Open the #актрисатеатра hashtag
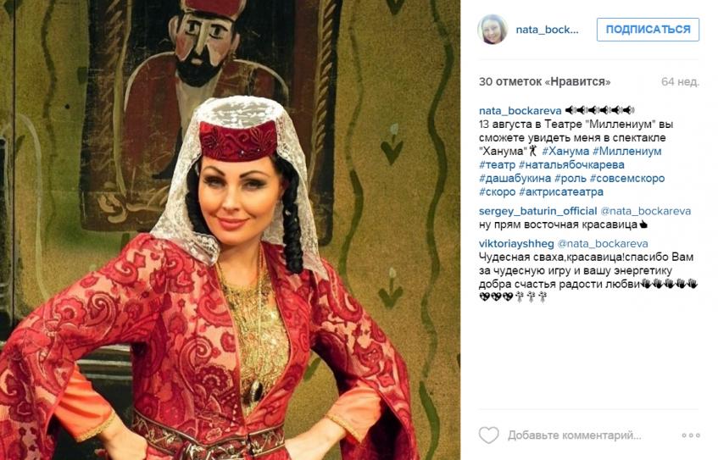The width and height of the screenshot is (718, 460). tap(561, 191)
